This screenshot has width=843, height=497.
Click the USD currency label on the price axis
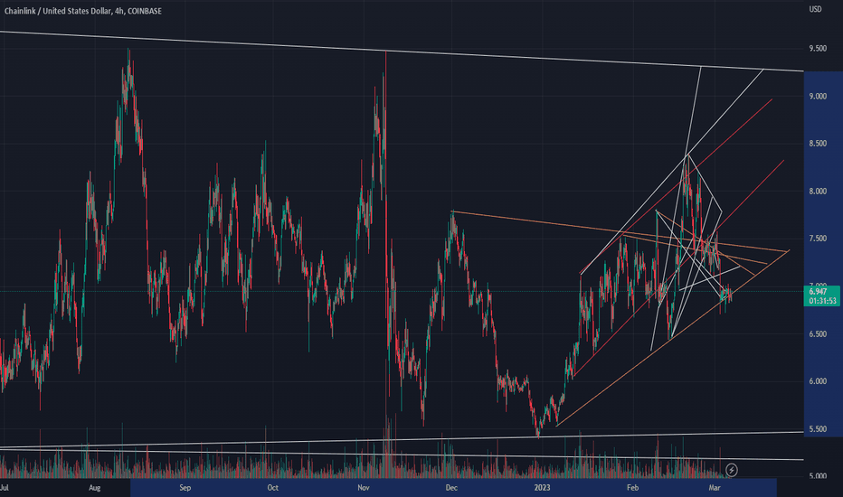pos(815,9)
